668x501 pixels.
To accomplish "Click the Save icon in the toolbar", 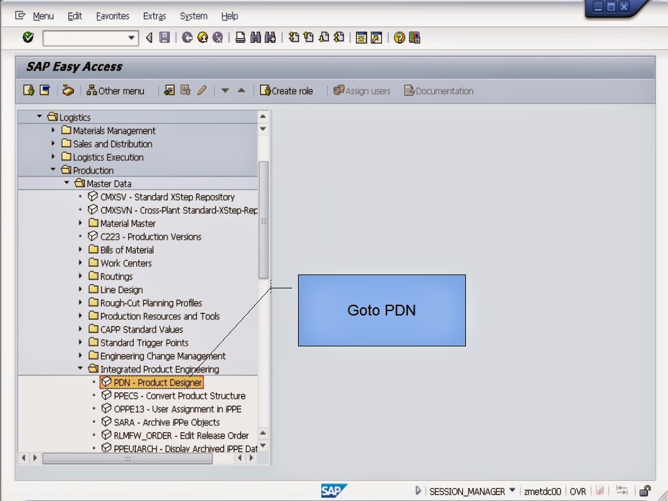I will pyautogui.click(x=164, y=38).
